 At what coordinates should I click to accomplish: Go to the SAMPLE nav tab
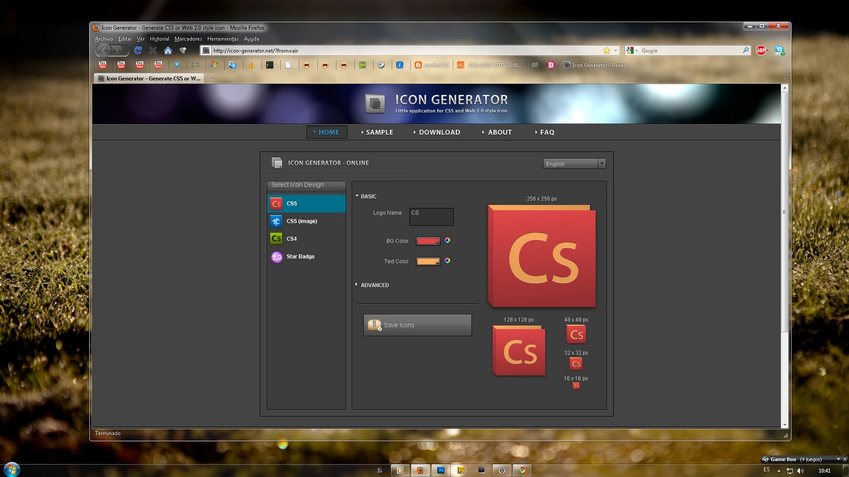[x=377, y=132]
